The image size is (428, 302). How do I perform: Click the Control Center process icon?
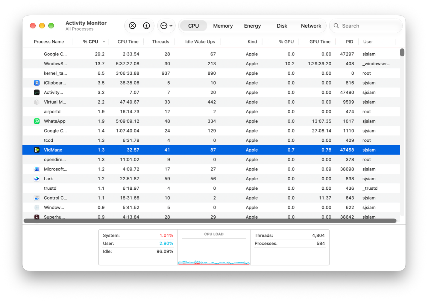37,198
